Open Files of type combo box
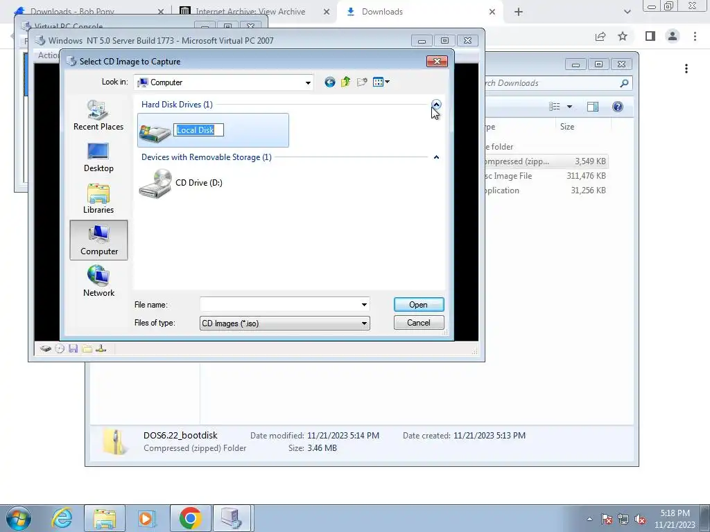 [x=285, y=323]
